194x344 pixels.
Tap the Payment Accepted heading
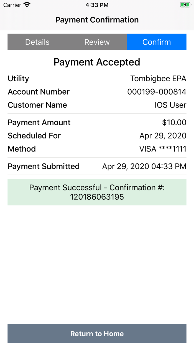97,62
